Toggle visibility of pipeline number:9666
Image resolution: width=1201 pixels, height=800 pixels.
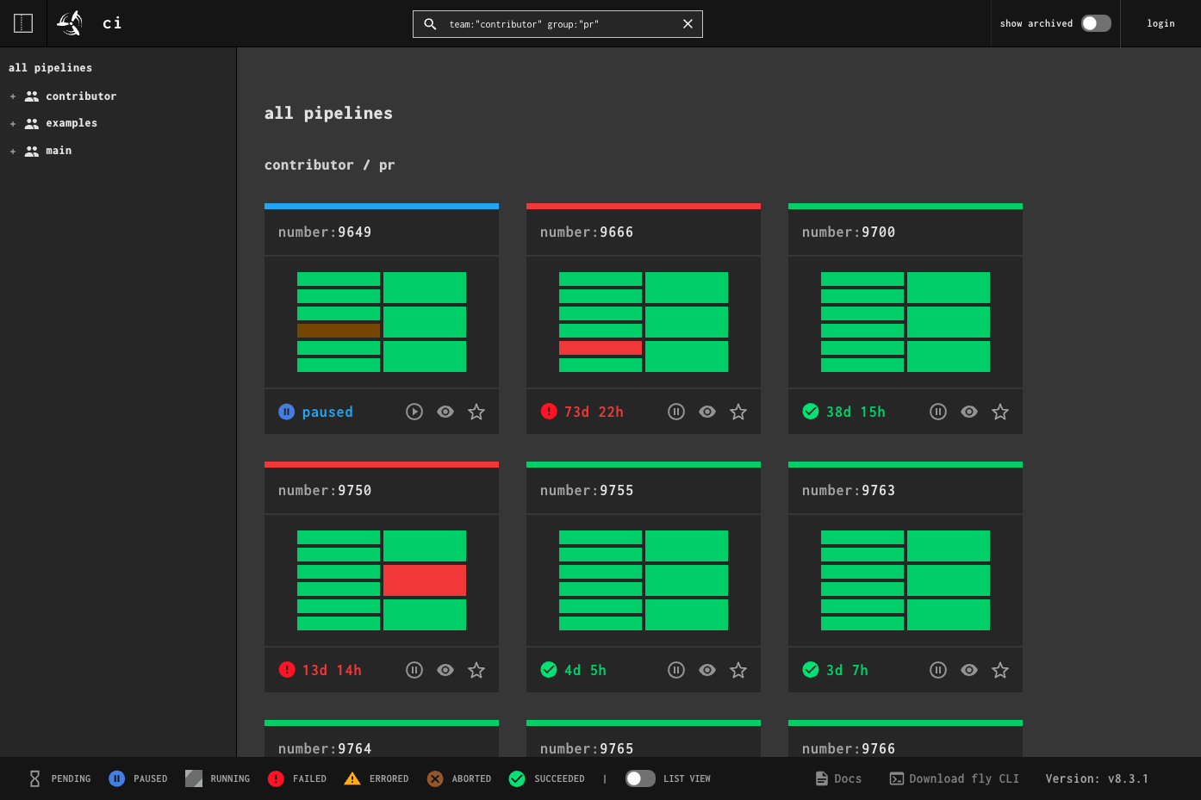point(707,412)
